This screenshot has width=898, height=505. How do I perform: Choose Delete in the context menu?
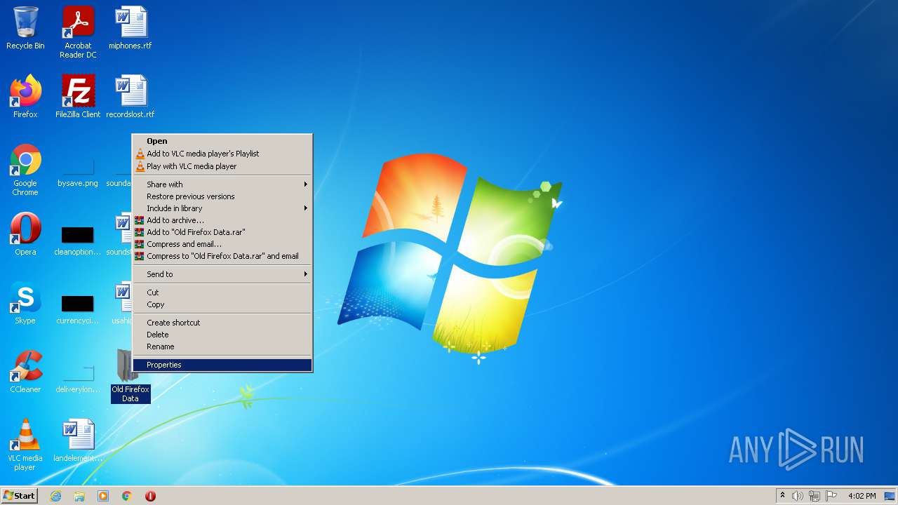(x=222, y=335)
